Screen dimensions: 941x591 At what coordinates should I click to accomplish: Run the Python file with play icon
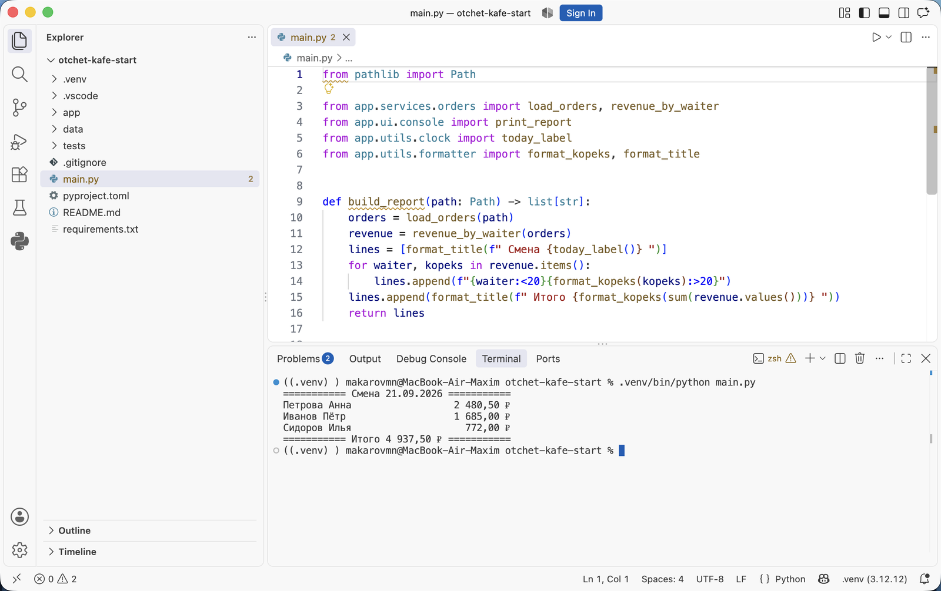[x=876, y=37]
